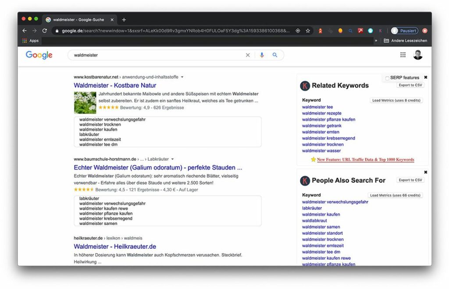This screenshot has width=449, height=289.
Task: Open the Waldmeister - Kostbare Natur result
Action: pyautogui.click(x=115, y=85)
